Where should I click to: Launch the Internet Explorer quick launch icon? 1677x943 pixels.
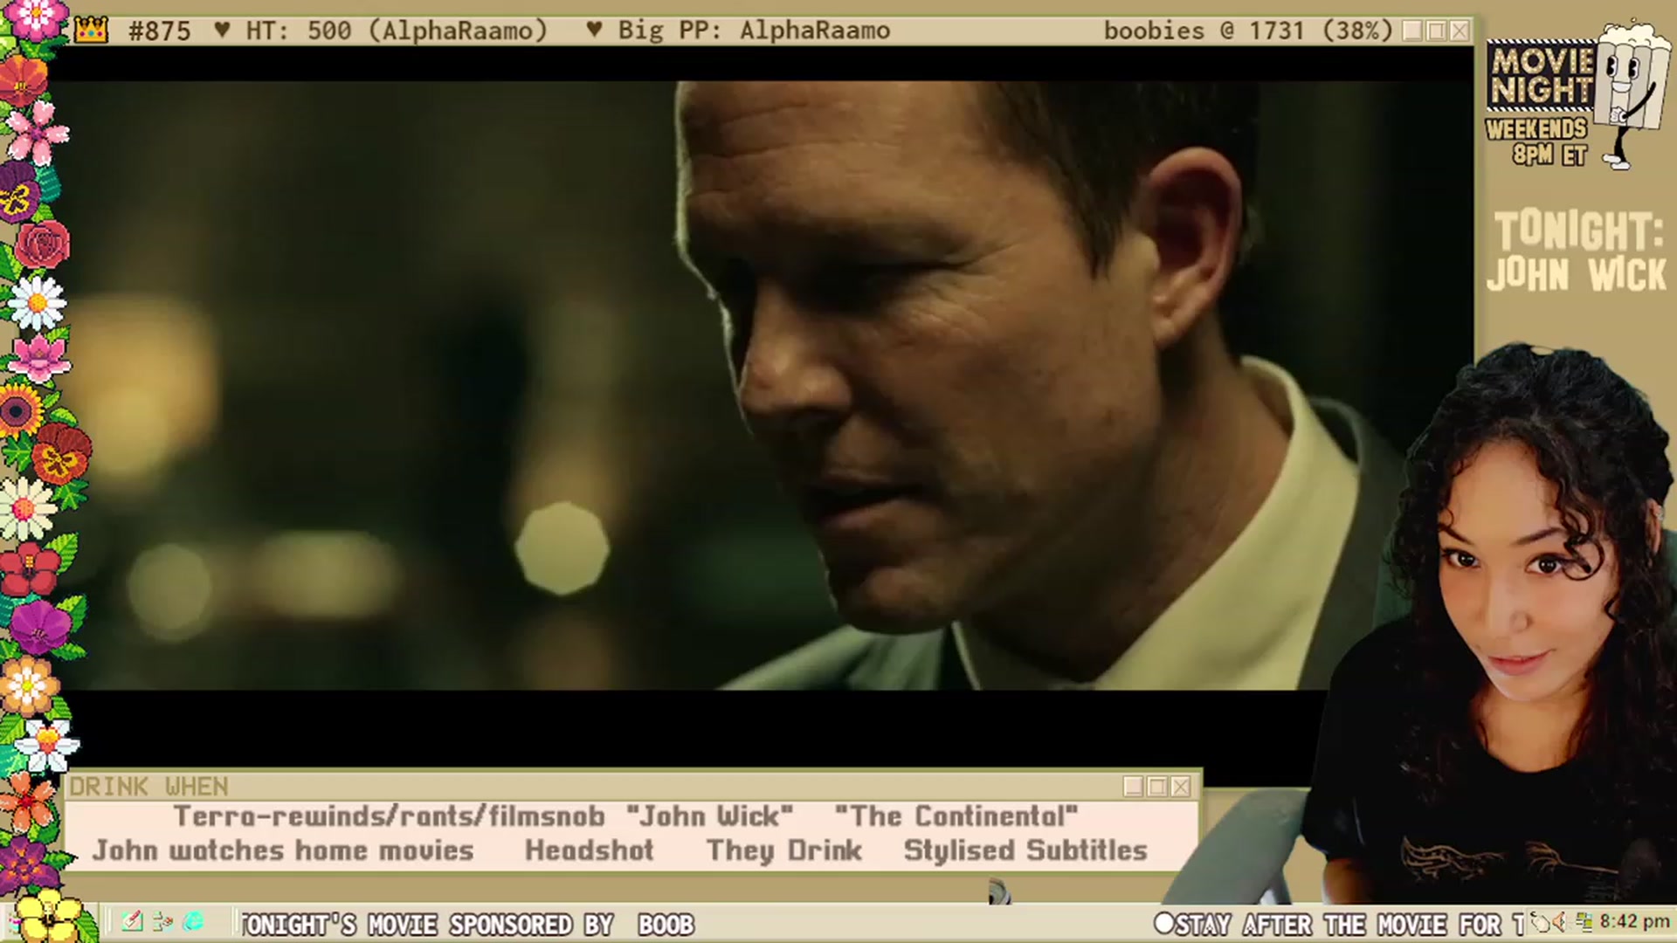pos(193,921)
